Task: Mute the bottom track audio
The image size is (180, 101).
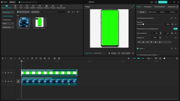Action: point(11,81)
